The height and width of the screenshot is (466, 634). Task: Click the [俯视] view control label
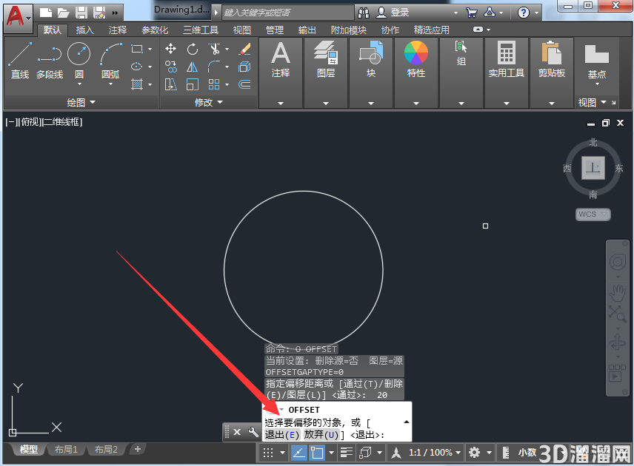[x=31, y=122]
